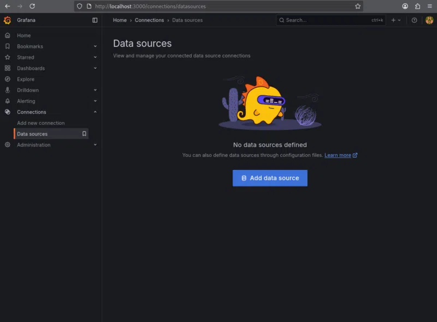Reload the page with refresh icon

32,6
